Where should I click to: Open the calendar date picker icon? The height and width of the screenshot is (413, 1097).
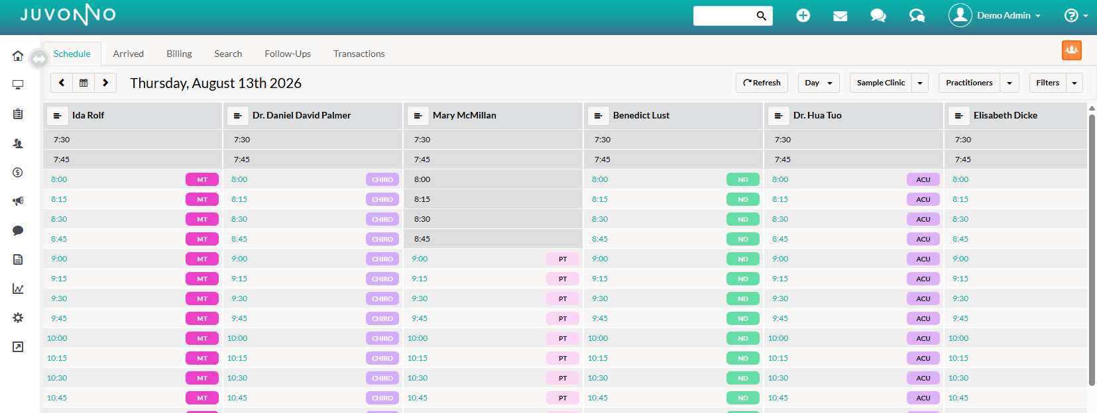84,83
